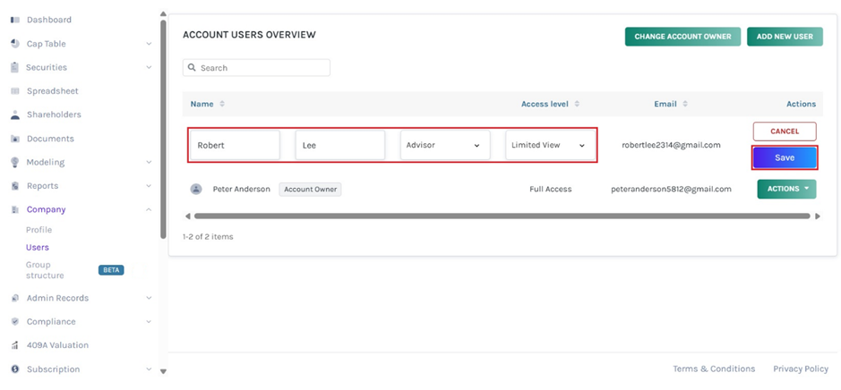Click peteranderson5812@gmail.com email text
The image size is (841, 390).
pos(672,189)
